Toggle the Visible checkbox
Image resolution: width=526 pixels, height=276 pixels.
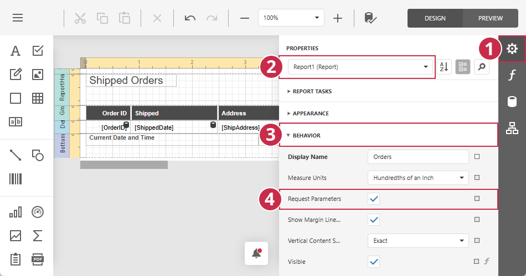click(374, 262)
